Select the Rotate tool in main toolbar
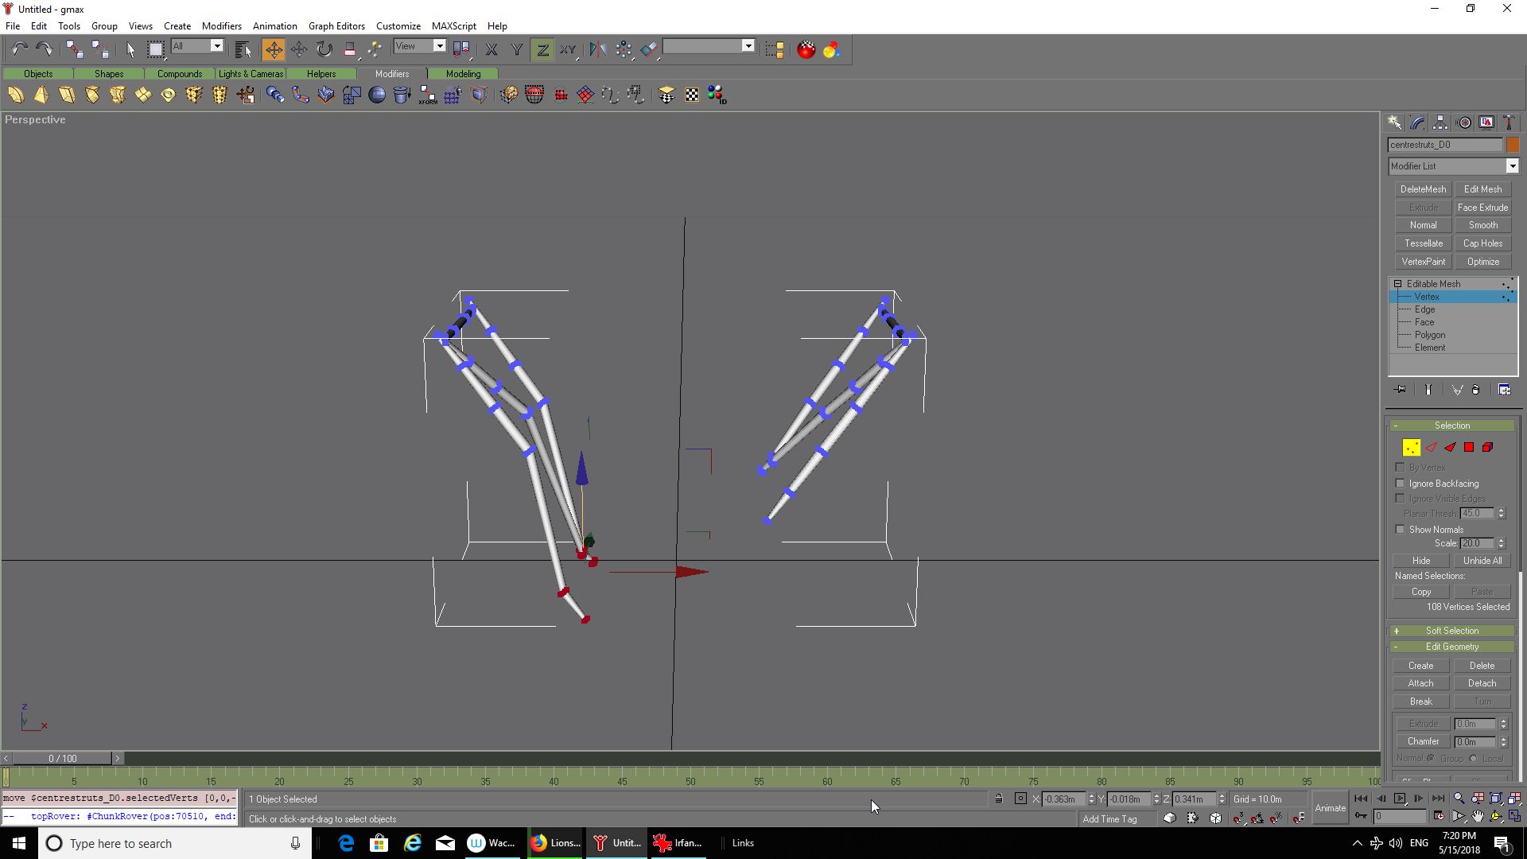Image resolution: width=1527 pixels, height=859 pixels. (324, 50)
